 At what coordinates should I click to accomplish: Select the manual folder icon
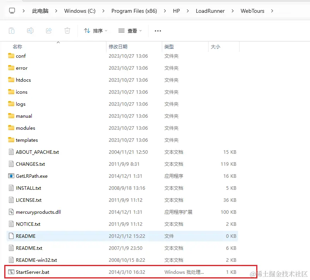(x=11, y=116)
